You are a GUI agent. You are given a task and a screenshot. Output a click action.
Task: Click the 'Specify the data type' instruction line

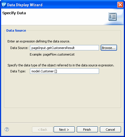coord(61,65)
